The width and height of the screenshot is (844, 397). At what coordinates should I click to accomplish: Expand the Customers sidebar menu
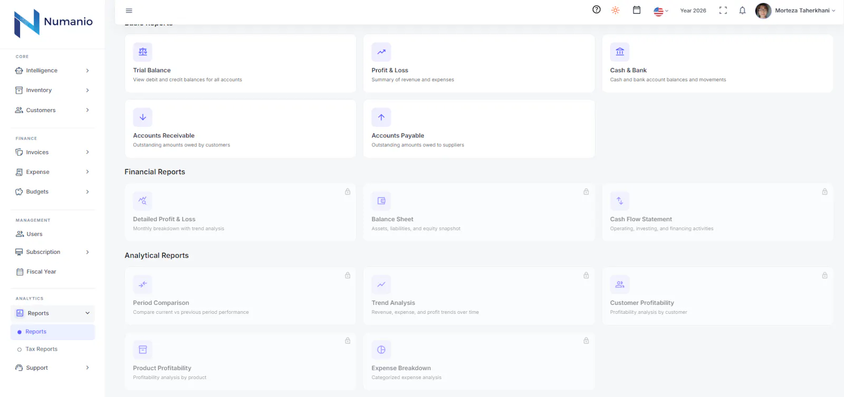53,111
